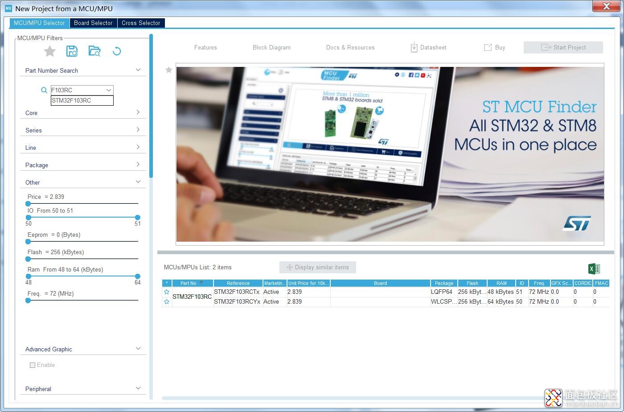Viewport: 624px width, 412px height.
Task: Click the ST MCU Finder banner image
Action: pyautogui.click(x=390, y=154)
